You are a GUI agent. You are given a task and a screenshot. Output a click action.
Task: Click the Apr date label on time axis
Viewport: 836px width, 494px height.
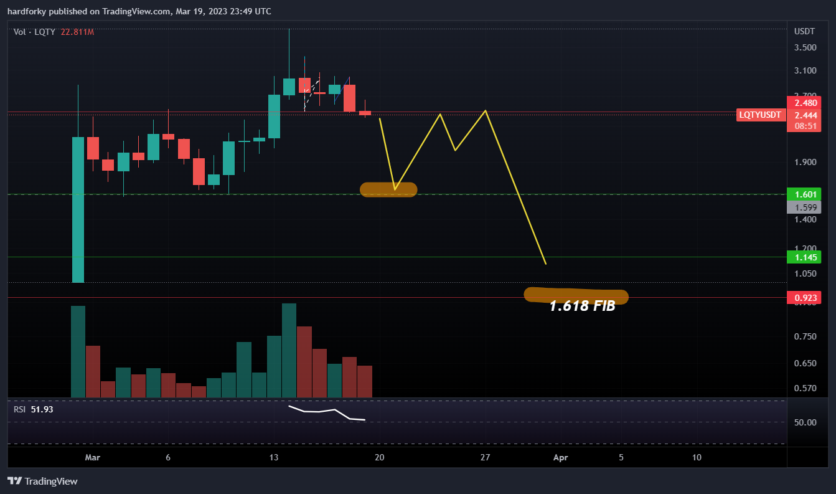coord(560,457)
